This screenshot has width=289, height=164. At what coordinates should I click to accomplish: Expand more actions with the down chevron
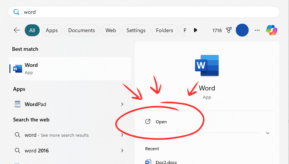click(x=268, y=133)
